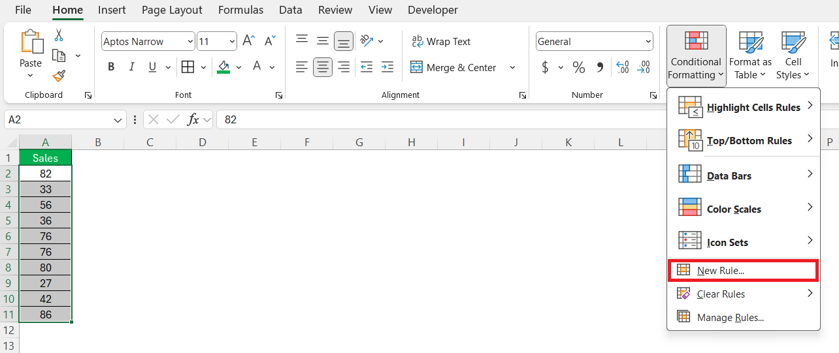Viewport: 839px width, 353px height.
Task: Switch to the Insert tab
Action: (112, 10)
